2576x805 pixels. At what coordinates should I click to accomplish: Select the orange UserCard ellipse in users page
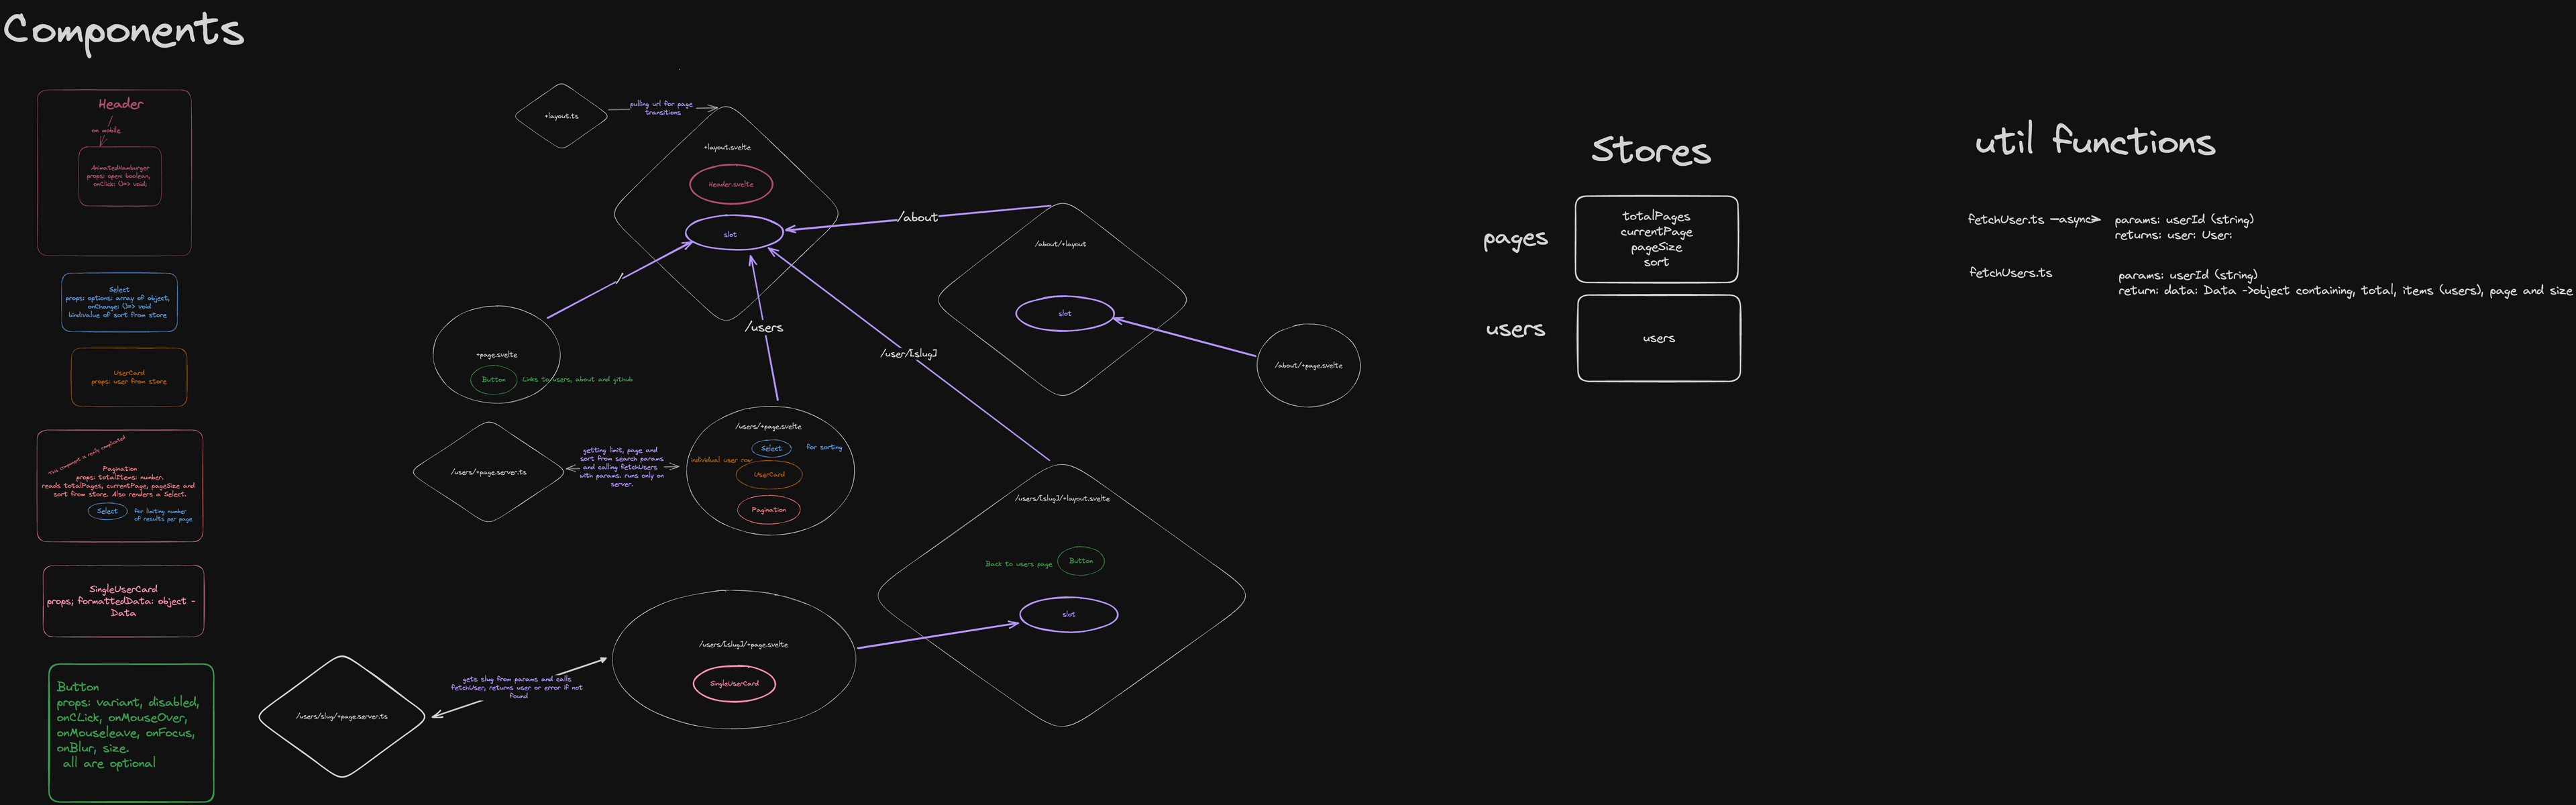point(769,475)
